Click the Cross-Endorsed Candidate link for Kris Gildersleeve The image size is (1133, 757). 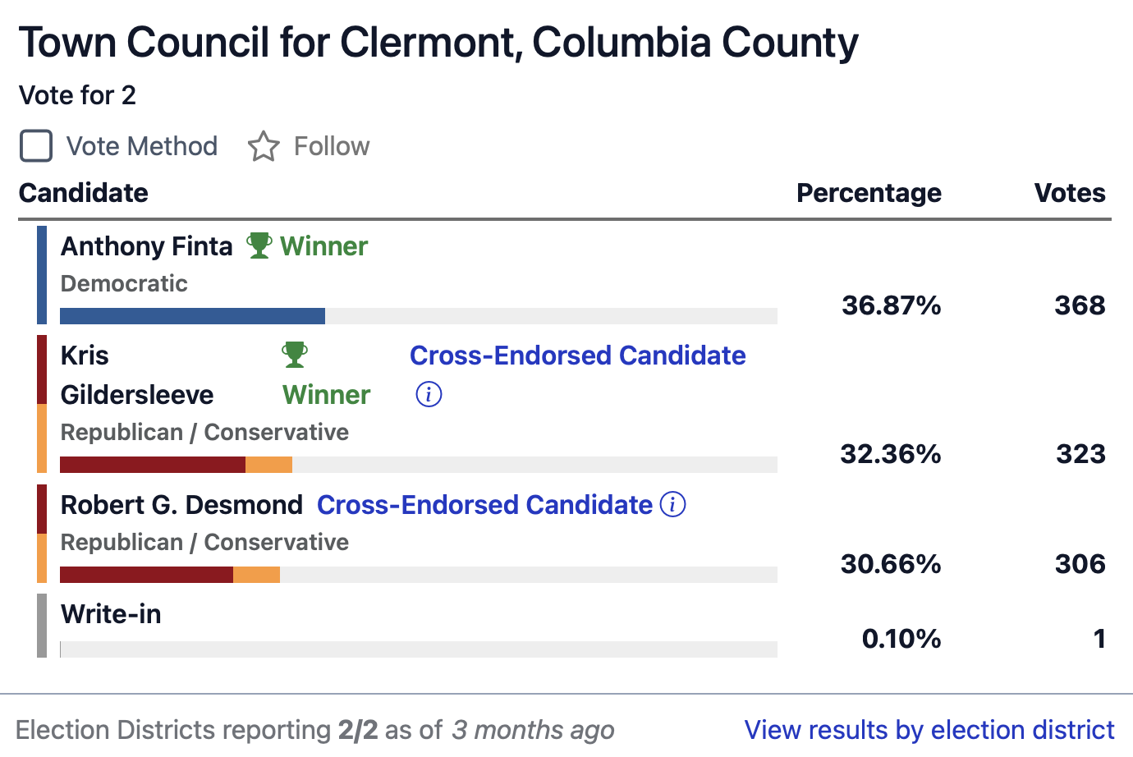[577, 355]
